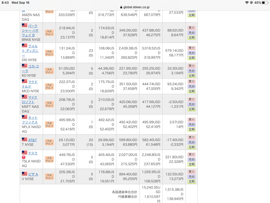Viewport: 270px width, 203px height.
Task: Click 15分ディレイ badge in KO row
Action: (49, 71)
